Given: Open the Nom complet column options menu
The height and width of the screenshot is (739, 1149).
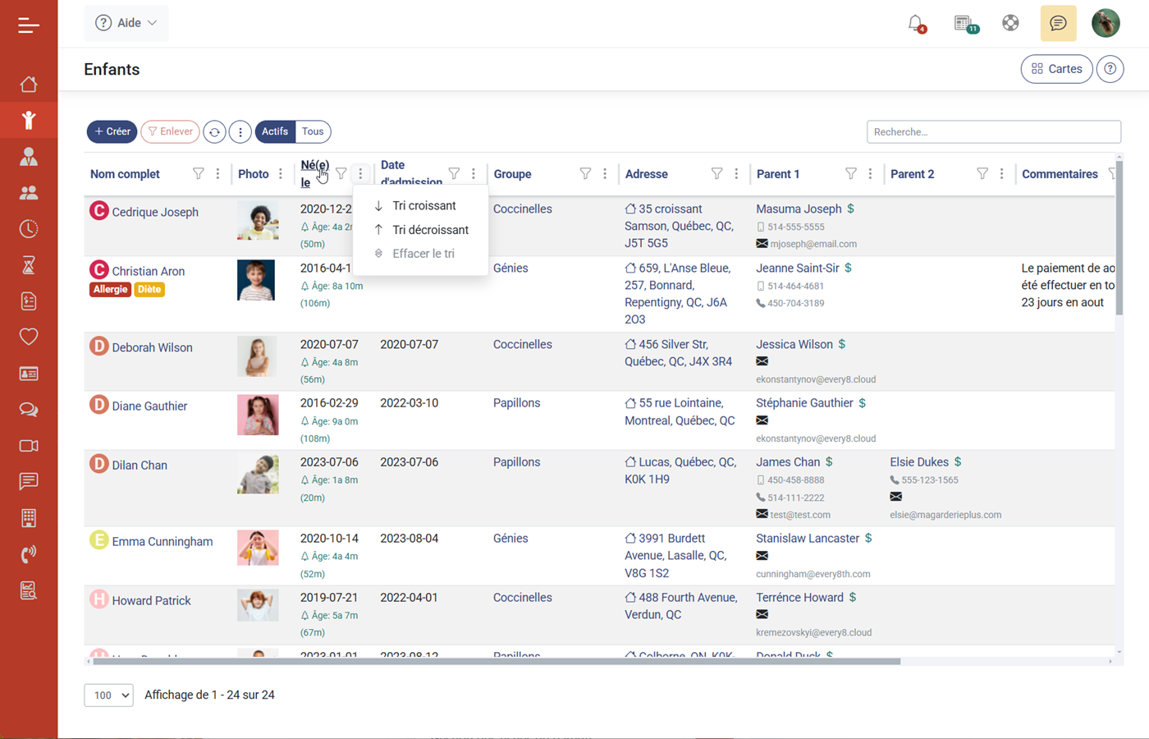Looking at the screenshot, I should click(x=217, y=173).
